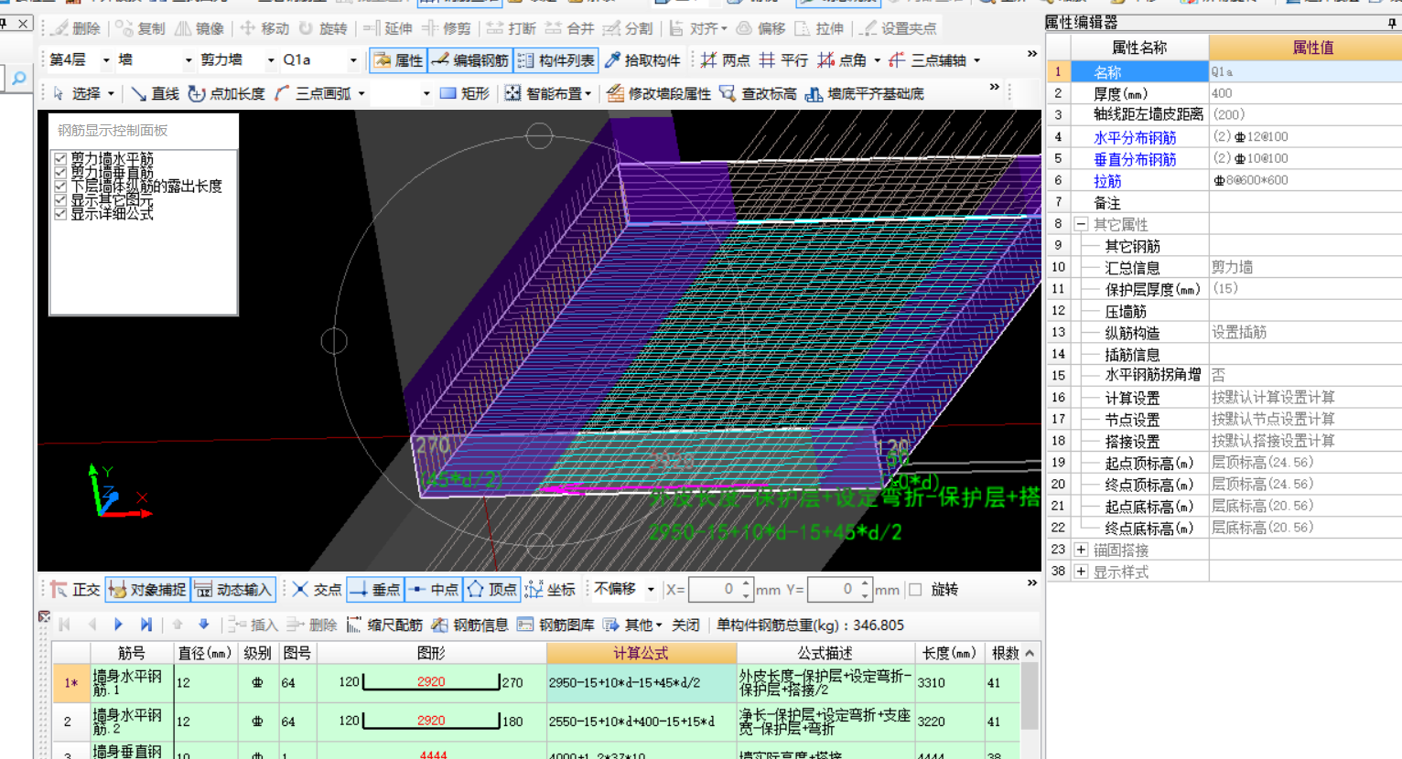Use the 分割 (split) tool
Viewport: 1402px width, 759px height.
tap(628, 28)
